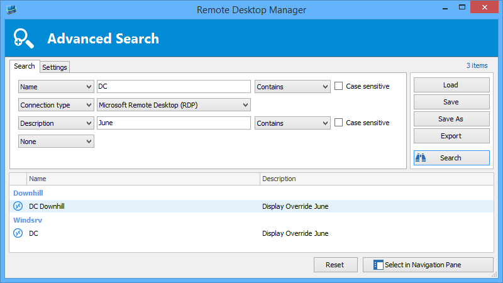Open the Connection type field dropdown
Viewport: 503px width, 283px height.
coord(56,105)
